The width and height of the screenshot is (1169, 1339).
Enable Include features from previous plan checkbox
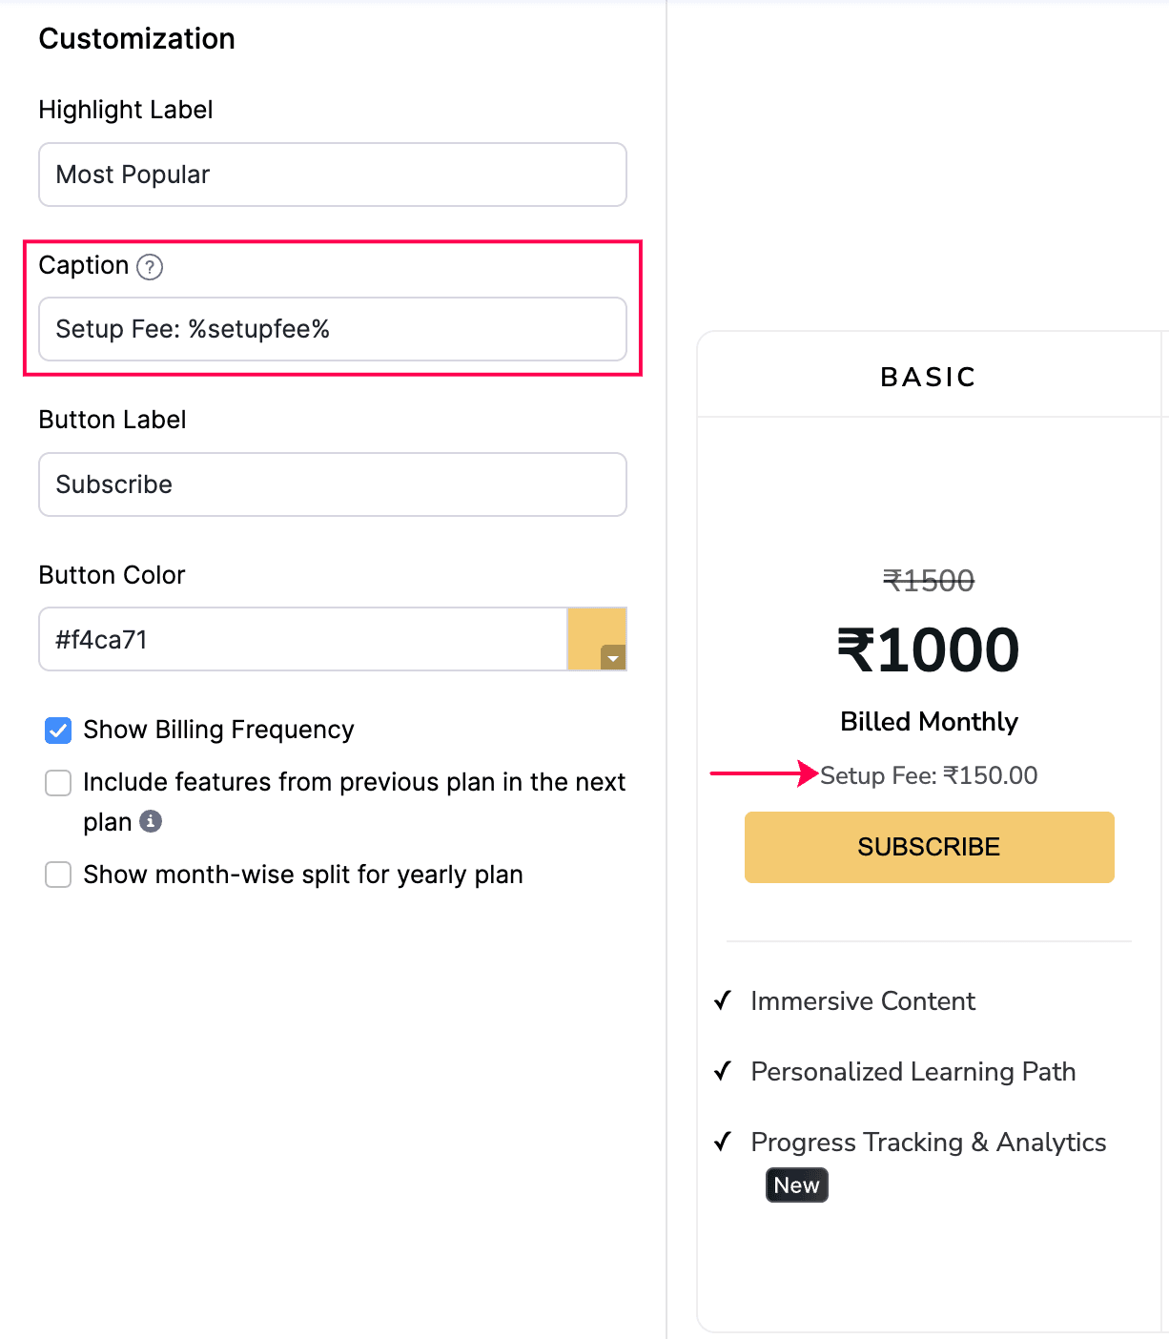click(58, 783)
